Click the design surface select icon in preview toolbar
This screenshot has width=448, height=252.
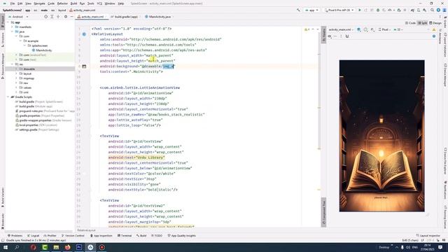[x=359, y=29]
